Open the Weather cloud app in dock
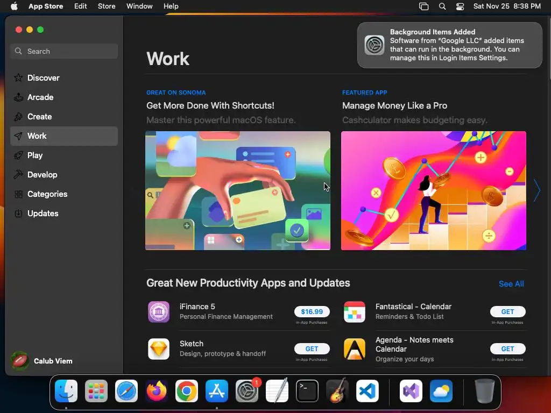Screen dimensions: 551x413 pos(441,390)
